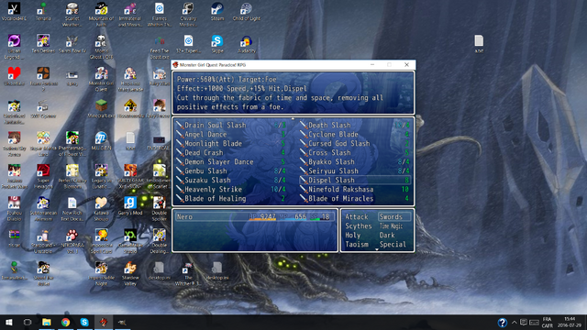Choose the Blade of Miracles skill
587x330 pixels.
355,198
